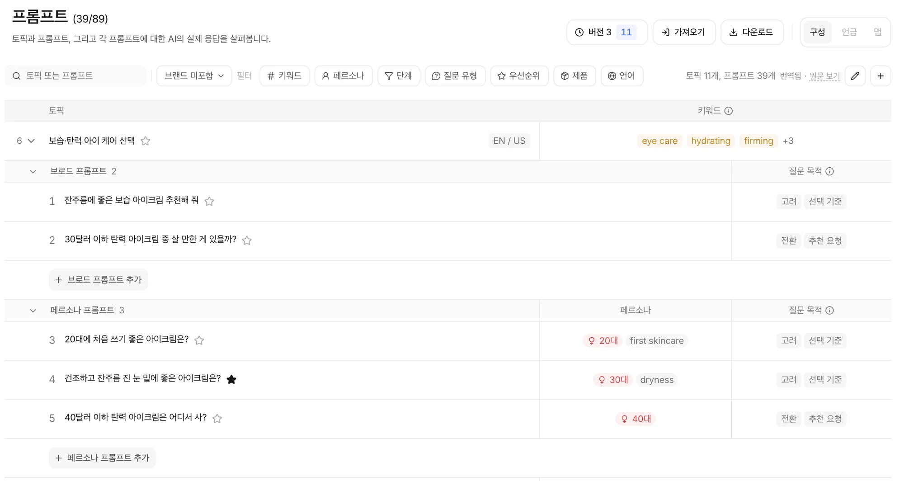Click 선택 기준 tag in prompt 4 row

coord(825,380)
